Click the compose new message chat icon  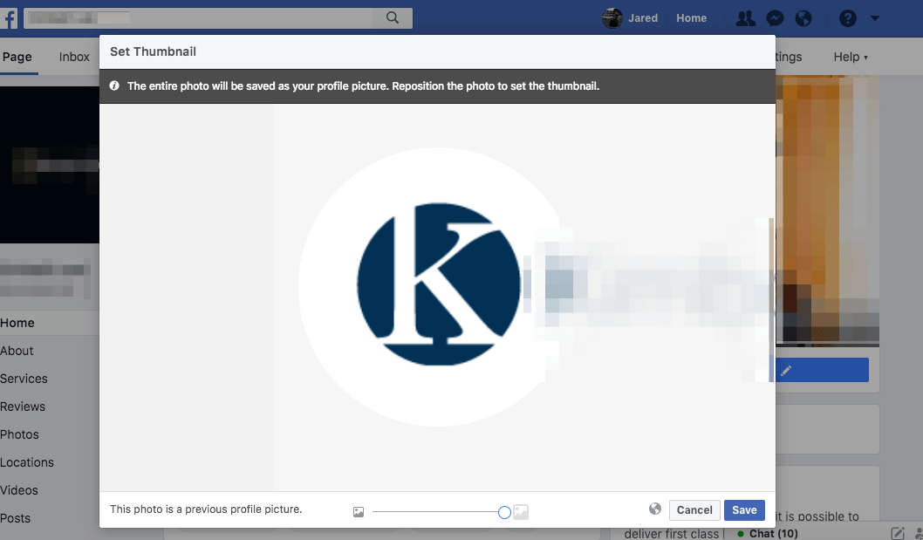point(897,533)
